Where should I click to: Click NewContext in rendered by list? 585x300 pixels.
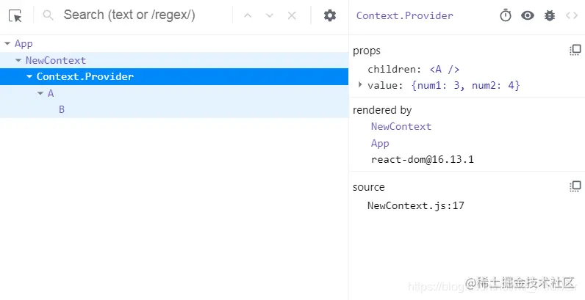[401, 127]
